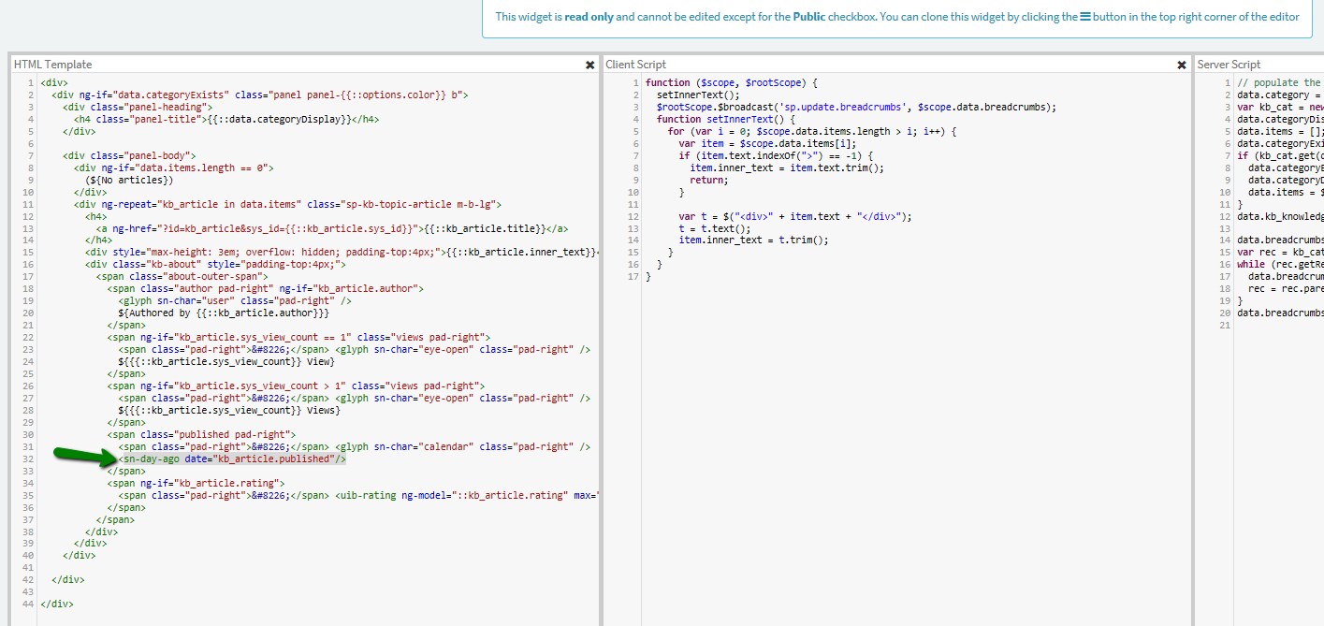Close the HTML Template panel
1324x626 pixels.
coord(589,65)
